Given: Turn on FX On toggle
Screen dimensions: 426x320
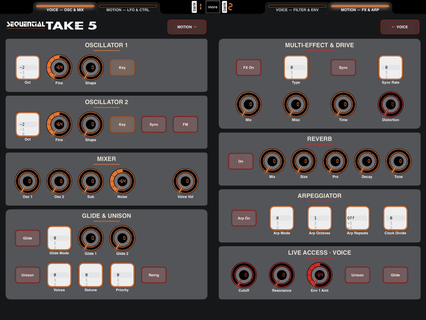Looking at the screenshot, I should [x=248, y=67].
